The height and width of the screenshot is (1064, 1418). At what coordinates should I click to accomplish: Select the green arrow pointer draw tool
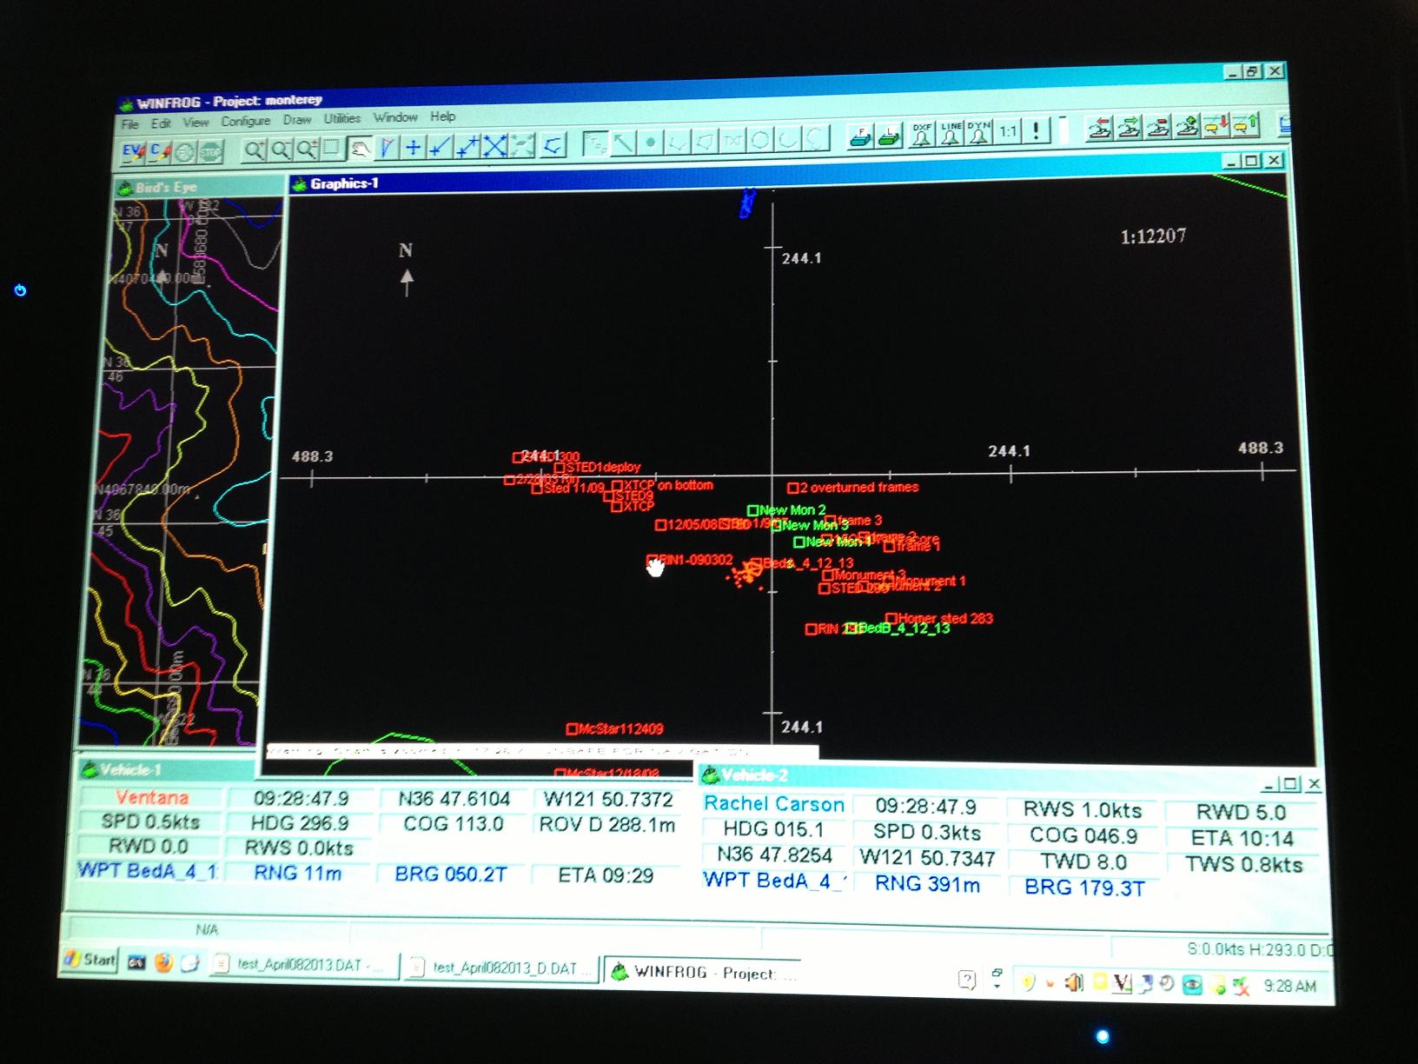pyautogui.click(x=623, y=143)
